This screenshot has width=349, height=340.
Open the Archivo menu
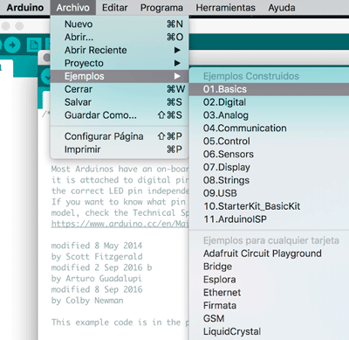(x=72, y=8)
